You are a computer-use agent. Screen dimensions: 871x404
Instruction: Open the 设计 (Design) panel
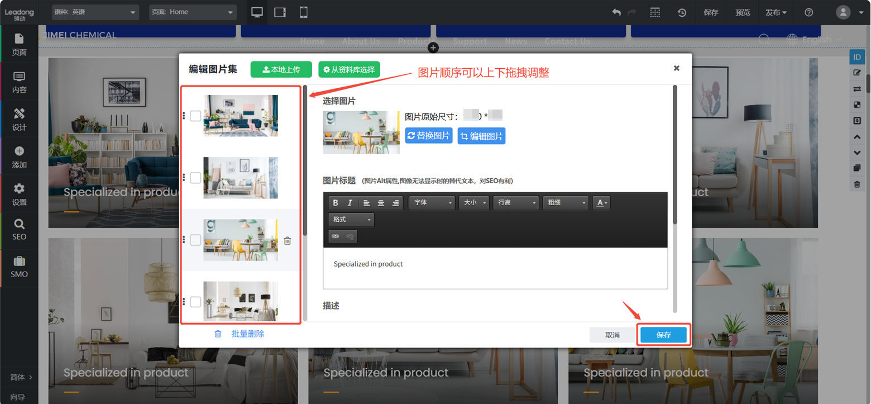[x=19, y=119]
